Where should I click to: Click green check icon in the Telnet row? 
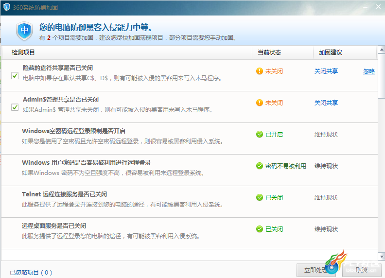tap(260, 197)
